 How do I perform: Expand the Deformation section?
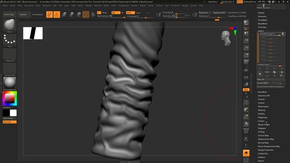point(263,106)
